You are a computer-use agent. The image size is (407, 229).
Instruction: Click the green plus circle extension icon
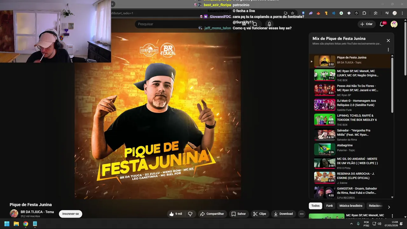tap(341, 13)
